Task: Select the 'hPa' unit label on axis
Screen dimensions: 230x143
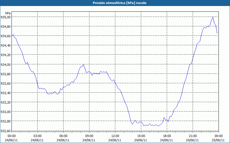Action: [8, 13]
